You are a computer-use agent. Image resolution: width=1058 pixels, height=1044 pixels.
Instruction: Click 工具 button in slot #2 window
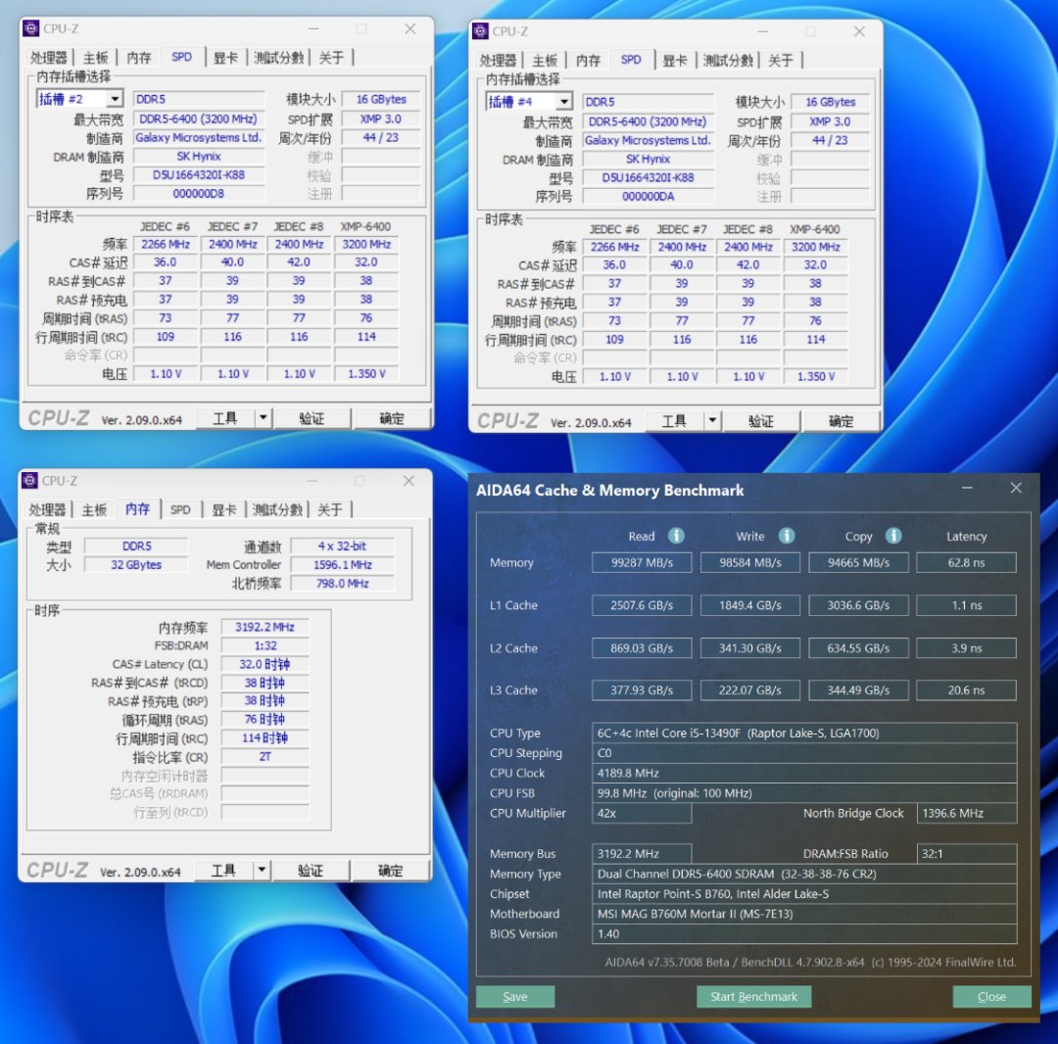pos(224,418)
